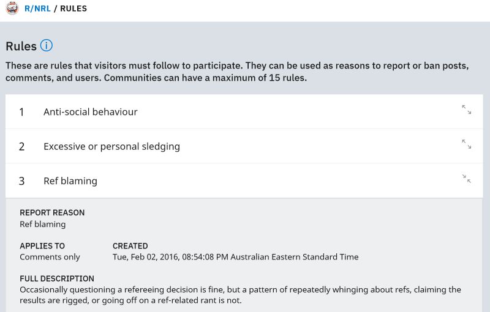This screenshot has width=490, height=312.
Task: Click the CREATED timestamp text
Action: coord(235,257)
